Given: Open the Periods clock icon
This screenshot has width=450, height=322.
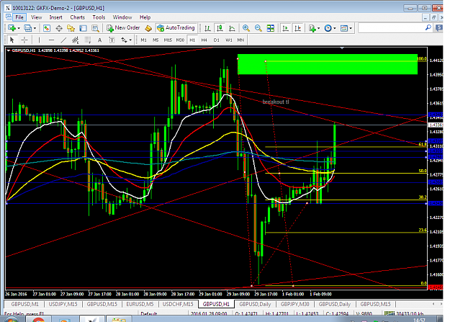Looking at the screenshot, I should point(328,28).
